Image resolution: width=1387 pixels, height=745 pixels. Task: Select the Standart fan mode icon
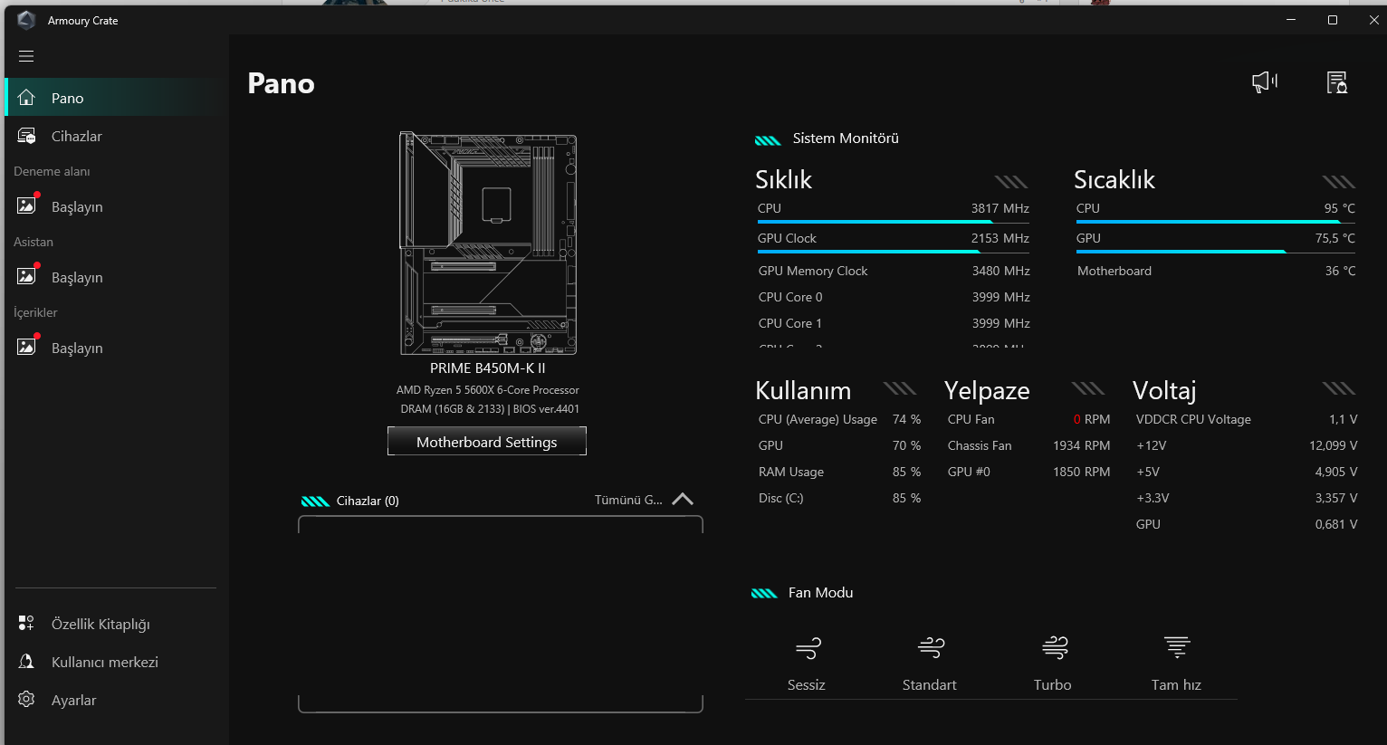[x=931, y=648]
